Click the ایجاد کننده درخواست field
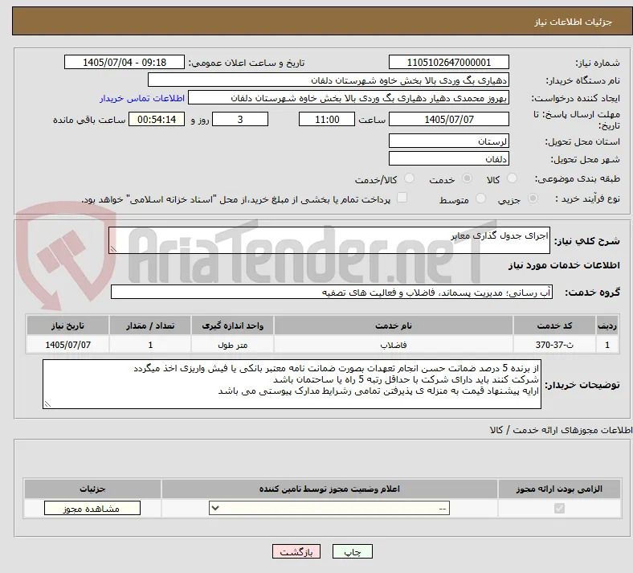The image size is (633, 573). (x=349, y=98)
